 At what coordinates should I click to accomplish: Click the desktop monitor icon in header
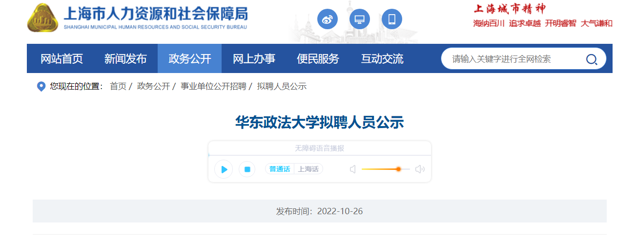point(360,19)
